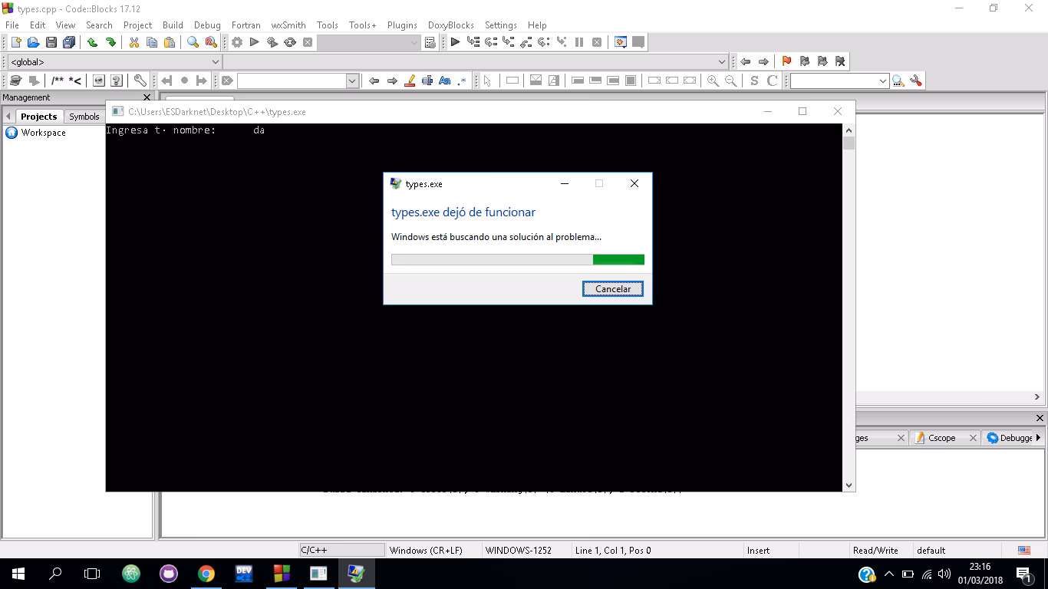Open the incremental search text dropdown
Viewport: 1048px width, 589px height.
click(x=352, y=81)
